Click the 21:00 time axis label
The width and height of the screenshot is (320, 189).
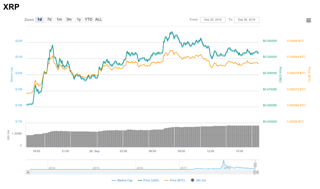tap(65, 151)
